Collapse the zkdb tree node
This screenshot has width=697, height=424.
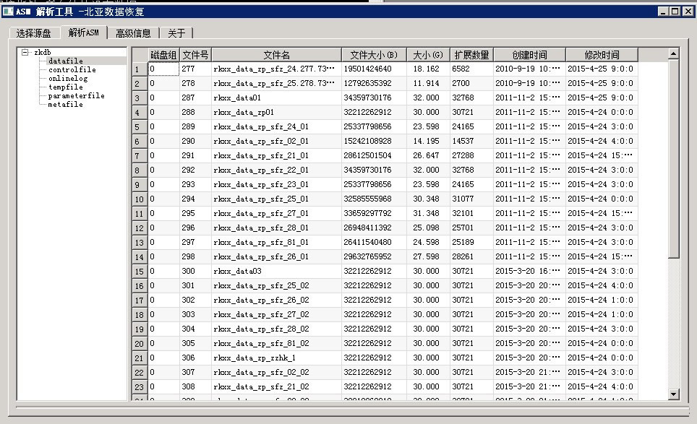pyautogui.click(x=25, y=53)
